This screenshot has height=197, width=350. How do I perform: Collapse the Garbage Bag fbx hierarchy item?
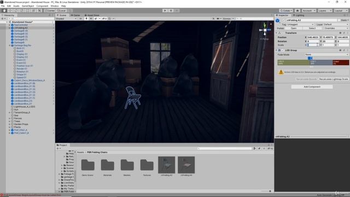tap(10, 45)
